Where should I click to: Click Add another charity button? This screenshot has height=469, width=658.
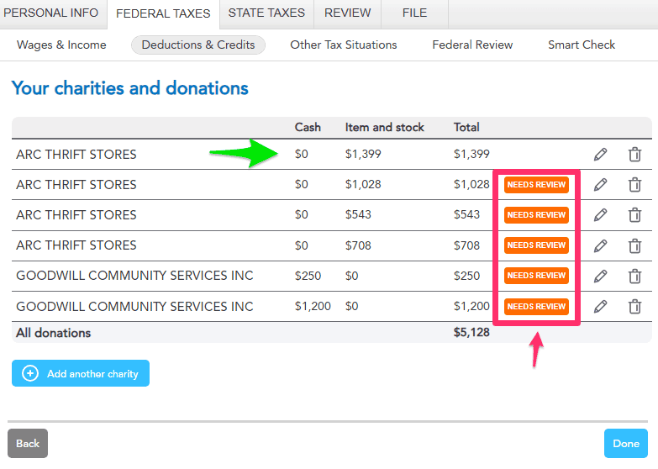[x=81, y=373]
